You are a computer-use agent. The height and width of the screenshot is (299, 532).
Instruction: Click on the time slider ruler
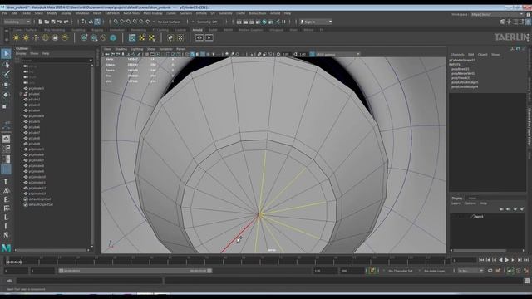(227, 260)
